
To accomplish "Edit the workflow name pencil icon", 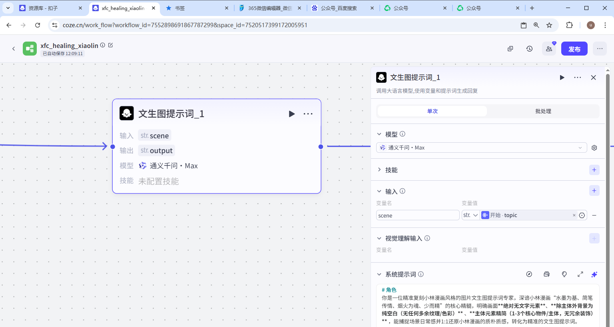I will click(111, 45).
